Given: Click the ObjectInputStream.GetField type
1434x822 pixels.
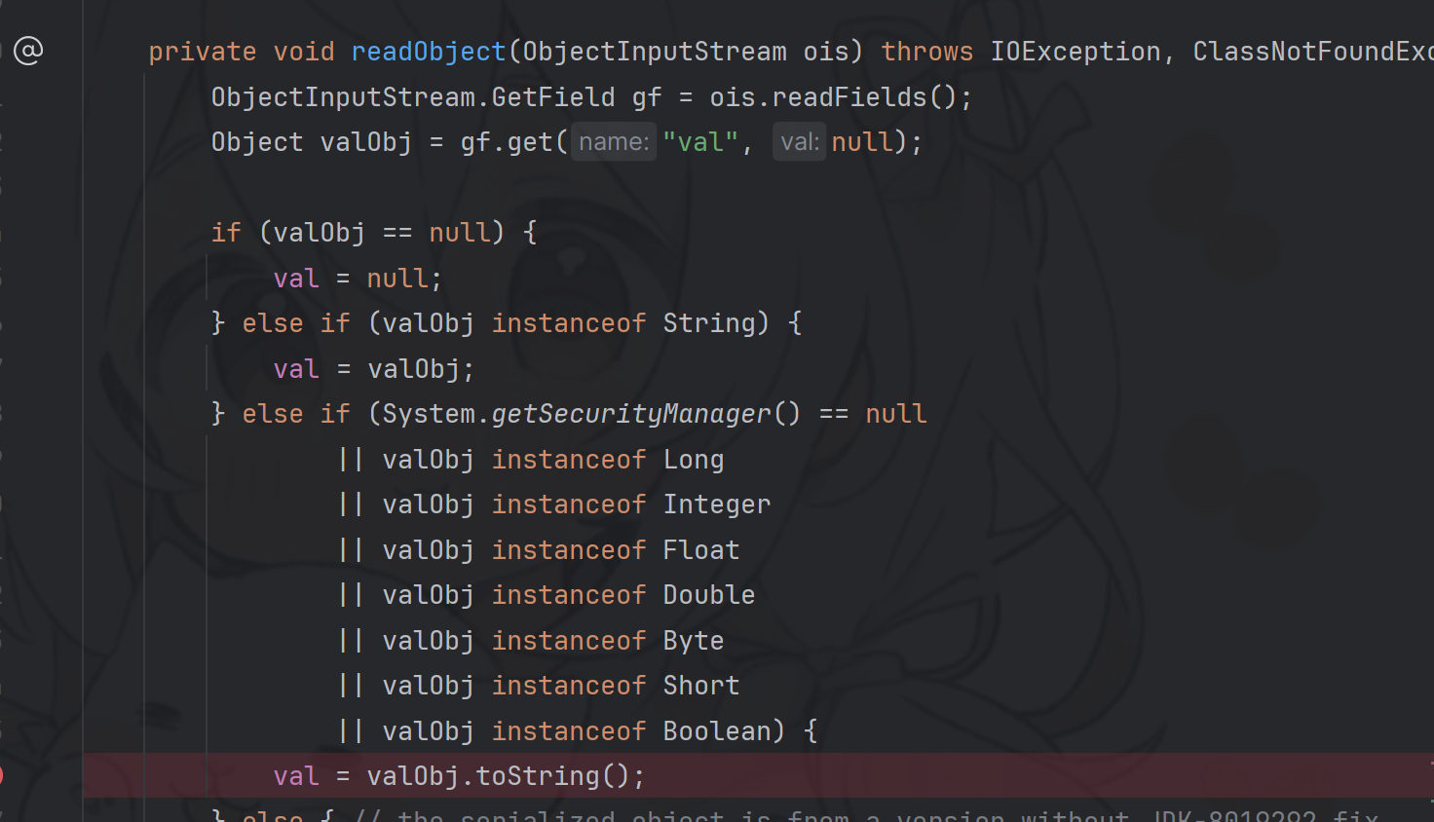Looking at the screenshot, I should coord(412,97).
